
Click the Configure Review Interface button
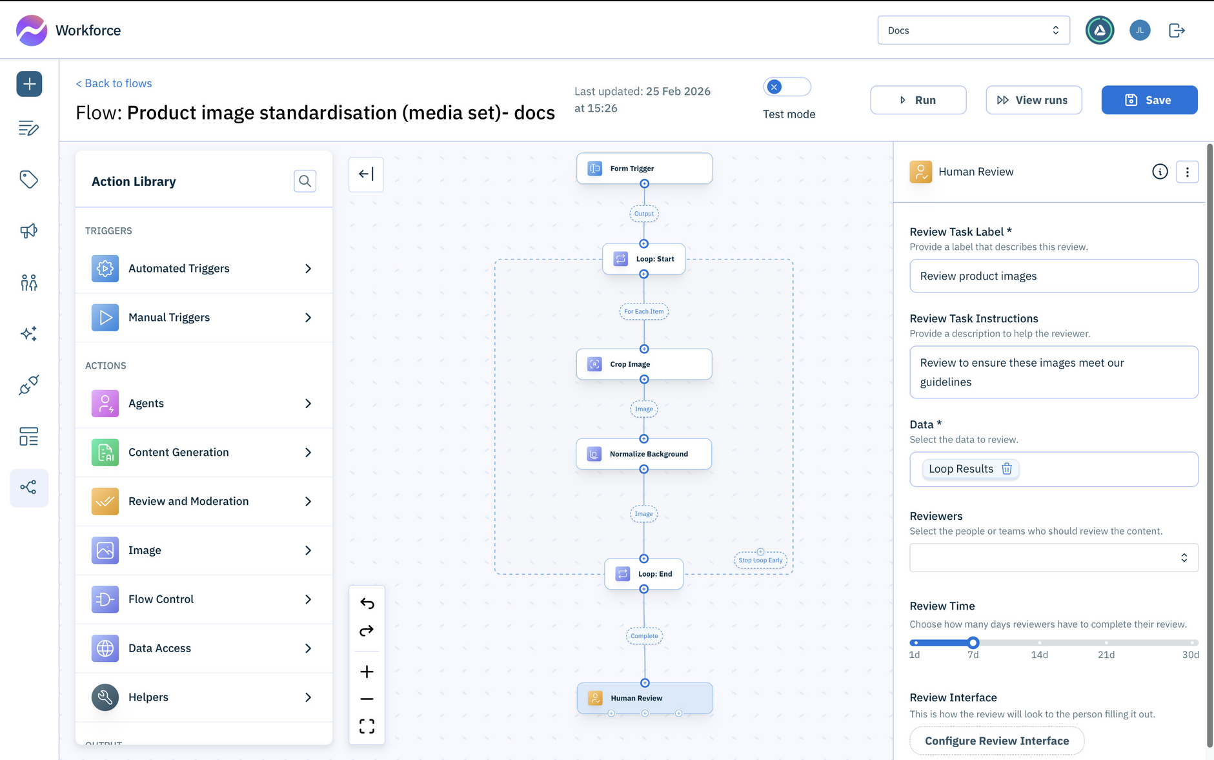(x=996, y=741)
